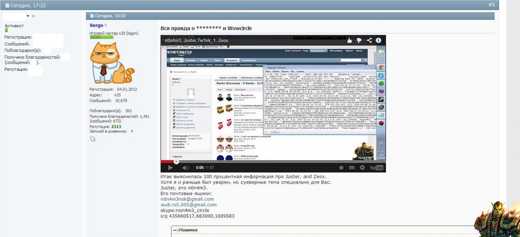520x237 pixels.
Task: Click the thumbs down icon on video
Action: [359, 41]
